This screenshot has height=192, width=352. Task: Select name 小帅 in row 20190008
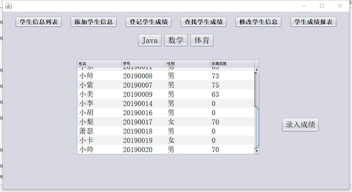click(x=87, y=76)
